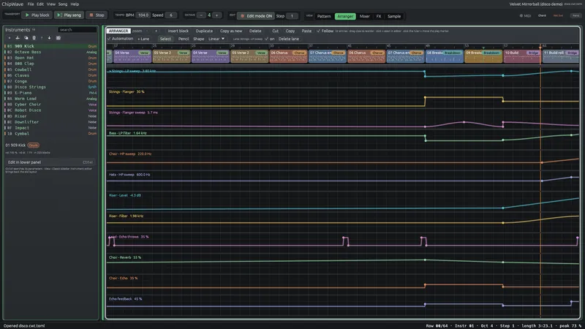Click Paste in arranger toolbar
The image size is (585, 329).
pyautogui.click(x=306, y=31)
